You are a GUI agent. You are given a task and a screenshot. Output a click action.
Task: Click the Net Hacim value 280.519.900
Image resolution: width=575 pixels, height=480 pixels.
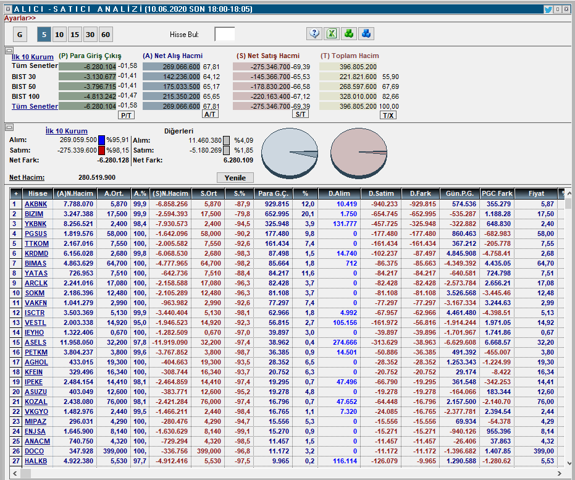tap(97, 177)
